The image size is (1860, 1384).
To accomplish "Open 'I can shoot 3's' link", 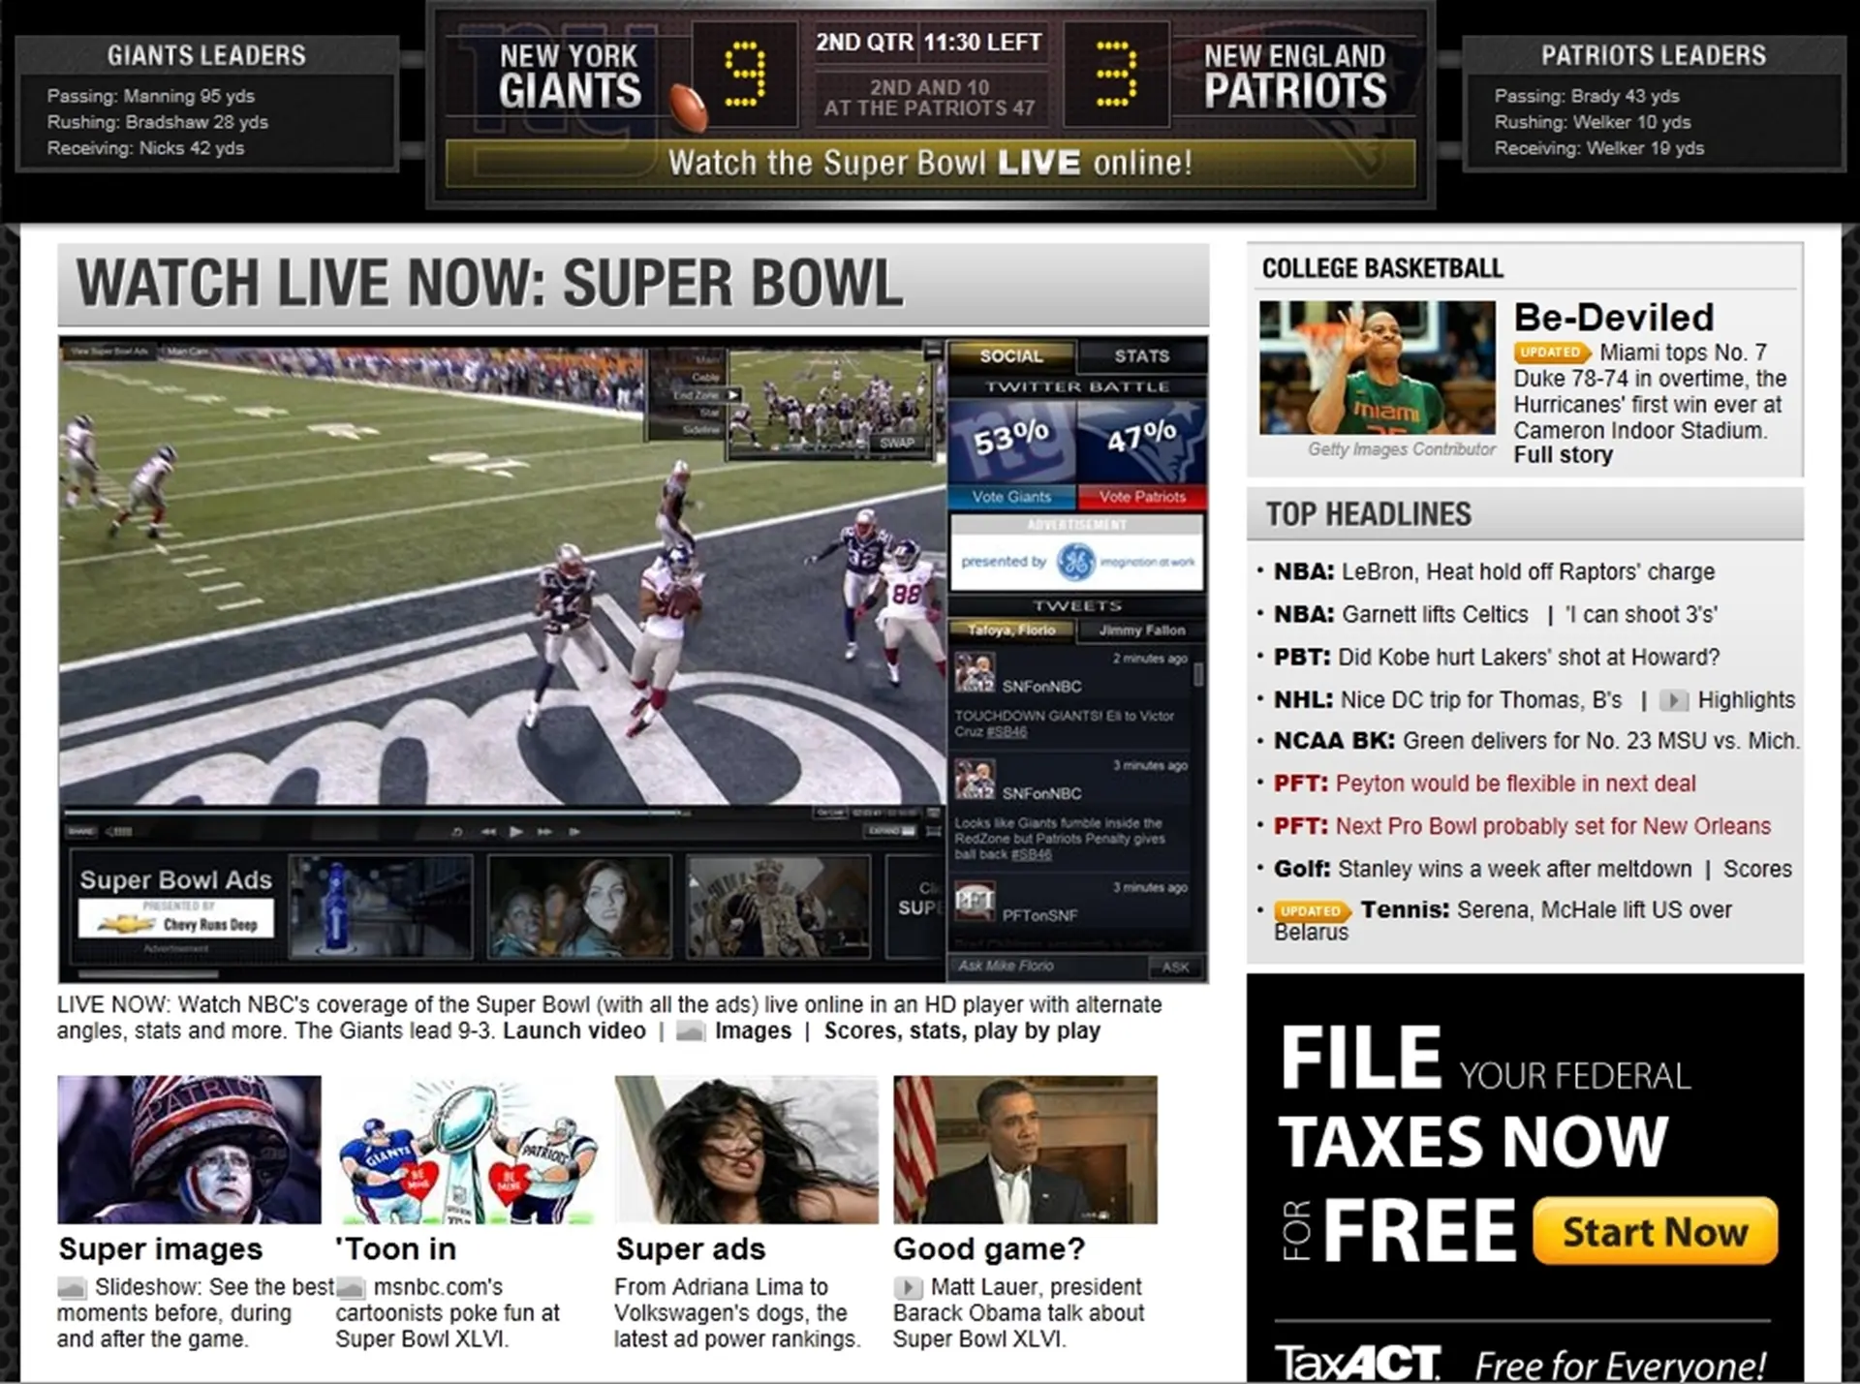I will [x=1641, y=614].
